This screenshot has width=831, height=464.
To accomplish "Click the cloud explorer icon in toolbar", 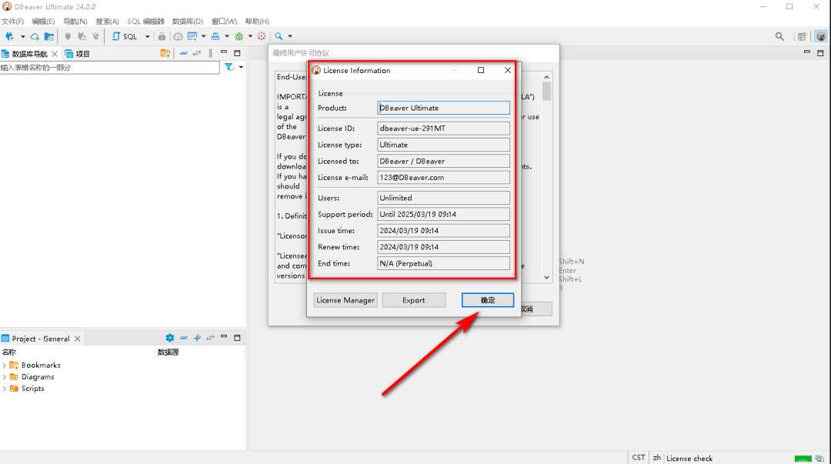I will [35, 37].
